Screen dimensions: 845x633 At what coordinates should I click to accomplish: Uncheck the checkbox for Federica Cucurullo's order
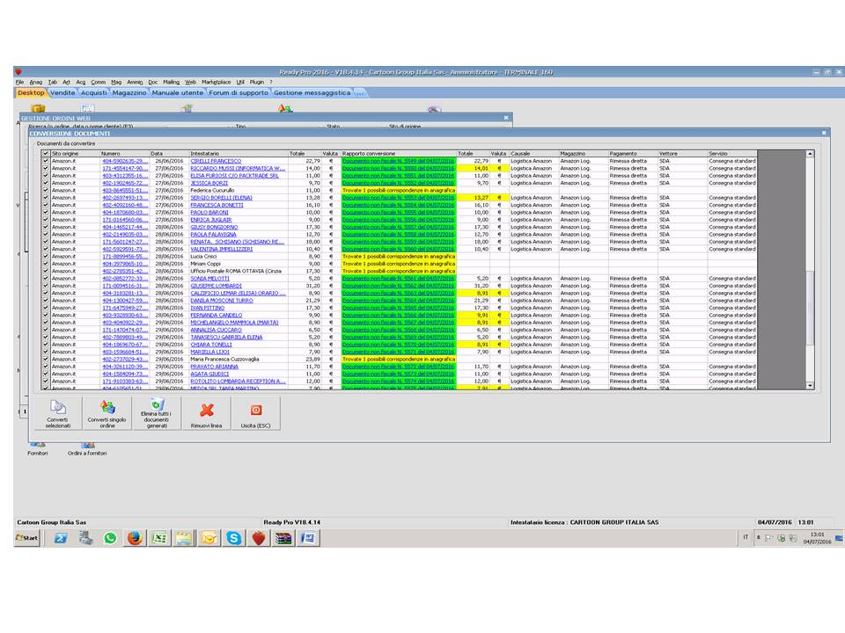(45, 190)
